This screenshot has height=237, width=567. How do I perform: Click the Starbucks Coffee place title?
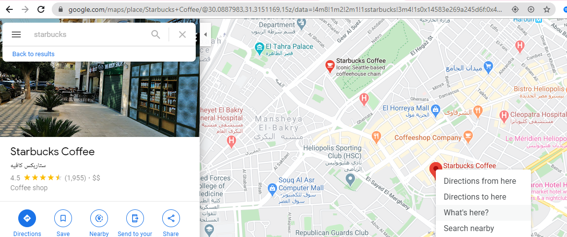click(52, 151)
